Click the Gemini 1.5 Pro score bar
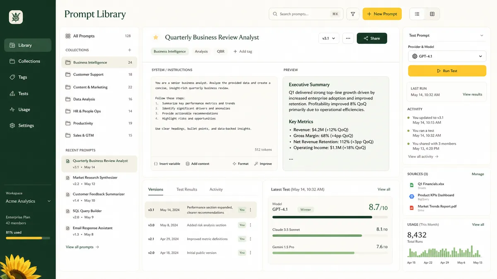Viewport: 497px width, 279px height. pos(330,253)
